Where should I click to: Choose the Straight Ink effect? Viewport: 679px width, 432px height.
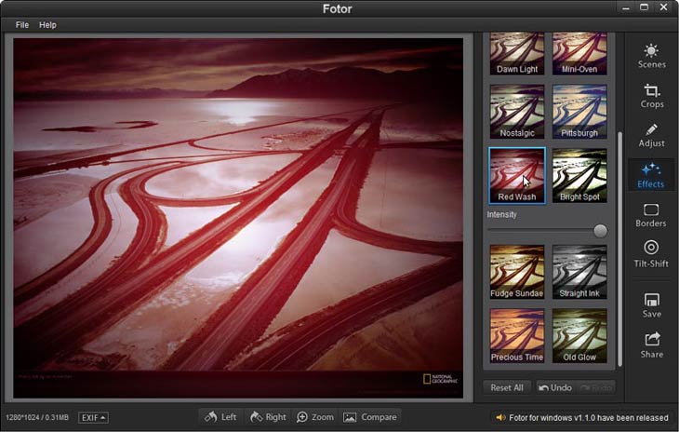[x=579, y=271]
